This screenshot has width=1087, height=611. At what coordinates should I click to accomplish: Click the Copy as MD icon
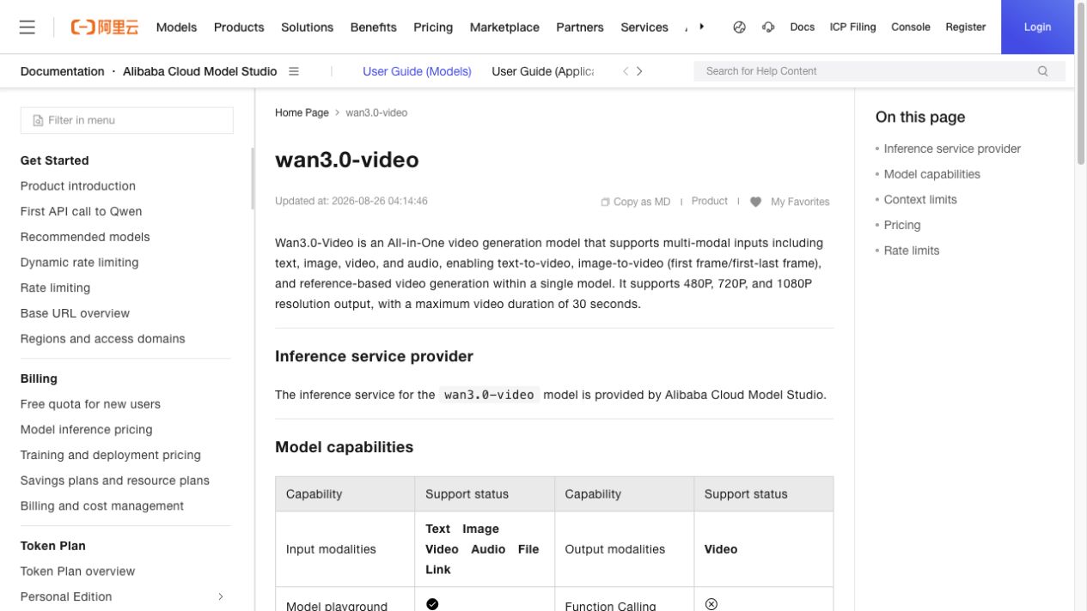tap(605, 202)
